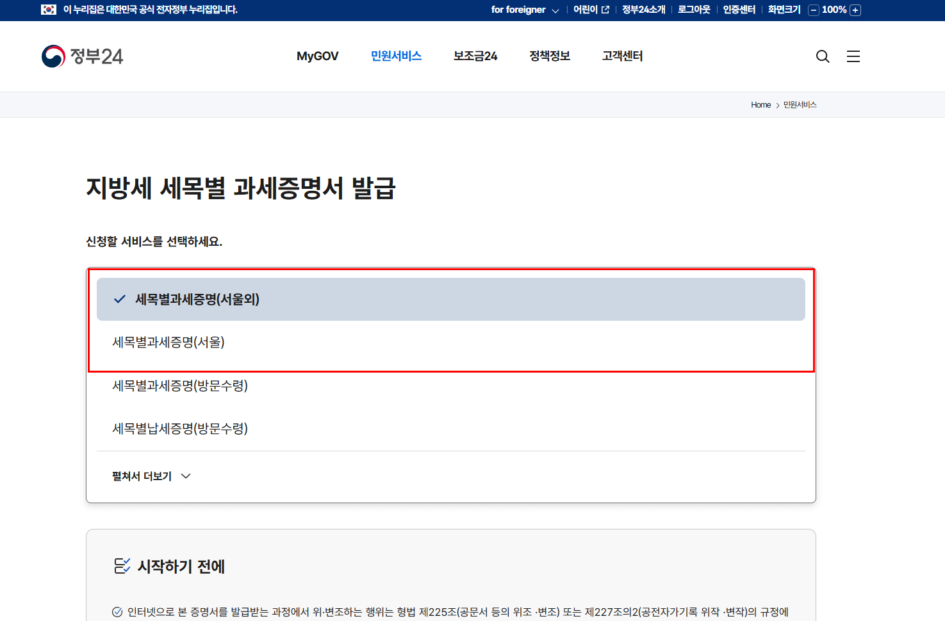The image size is (945, 621).
Task: Click the 로그아웃 link
Action: pos(693,10)
